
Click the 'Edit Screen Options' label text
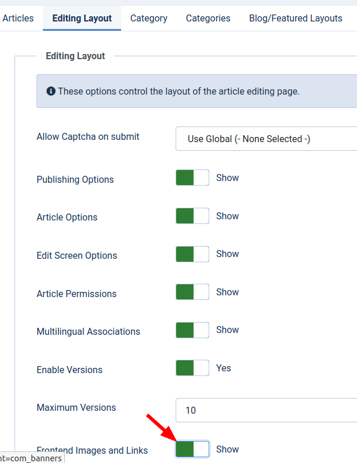coord(76,255)
